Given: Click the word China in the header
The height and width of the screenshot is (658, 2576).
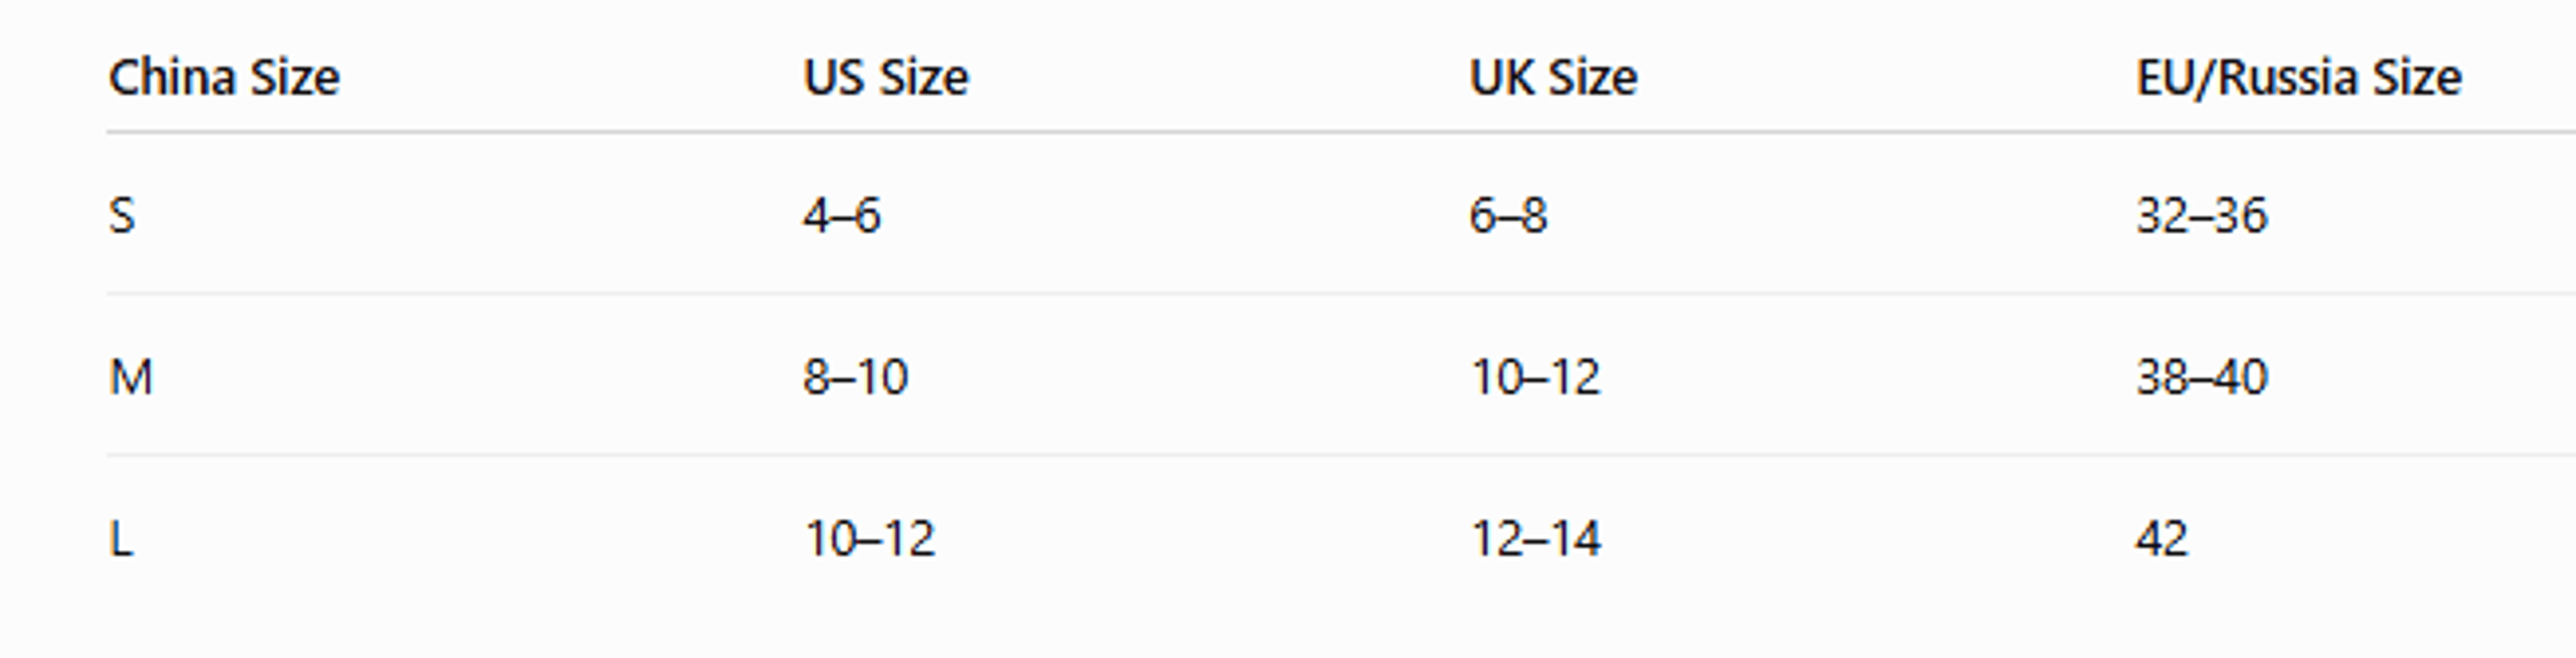Looking at the screenshot, I should click(x=171, y=78).
